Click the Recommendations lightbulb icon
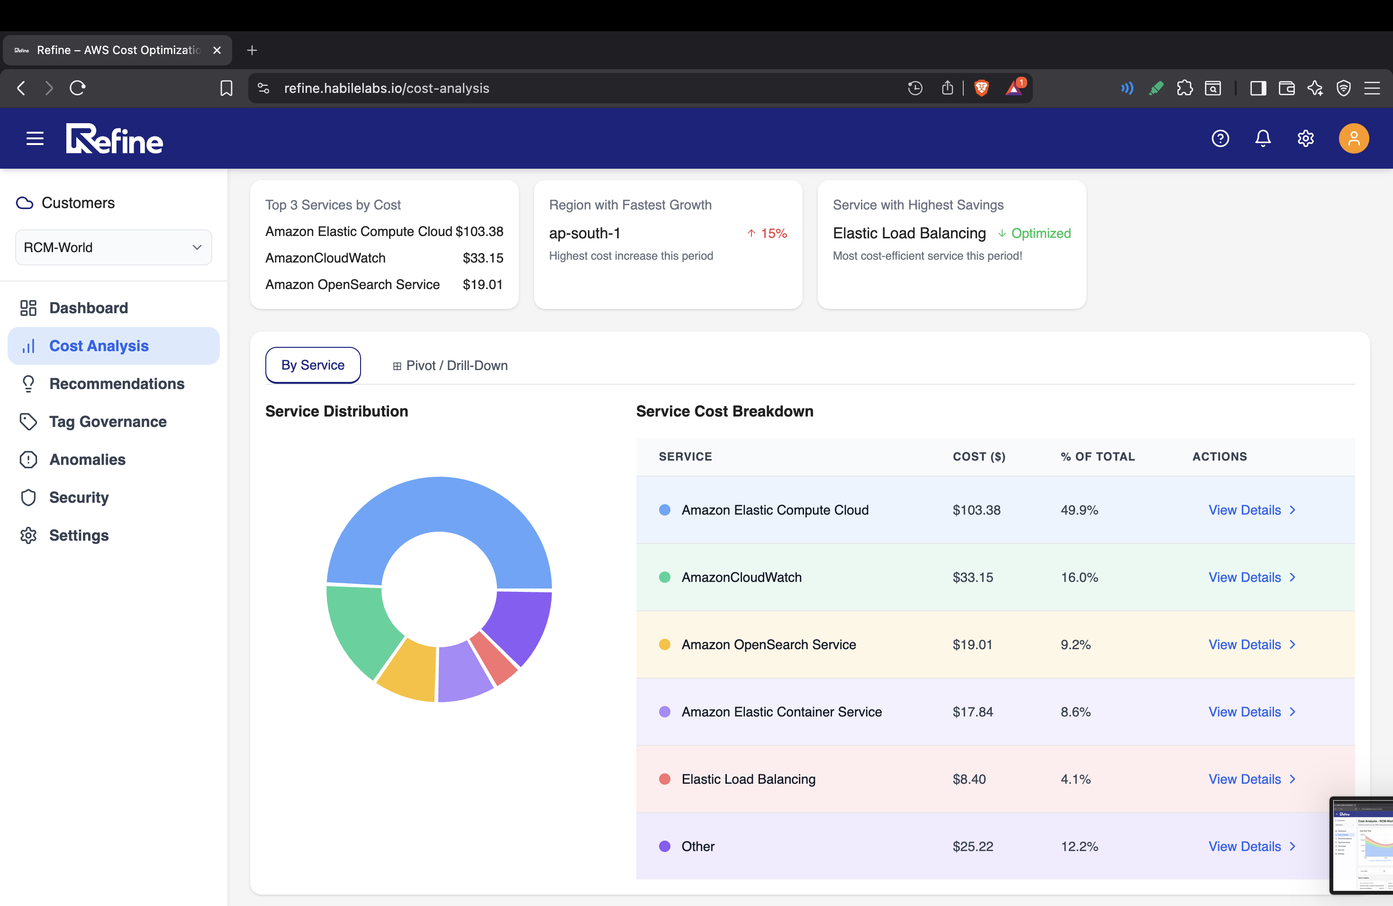This screenshot has height=906, width=1393. click(28, 384)
